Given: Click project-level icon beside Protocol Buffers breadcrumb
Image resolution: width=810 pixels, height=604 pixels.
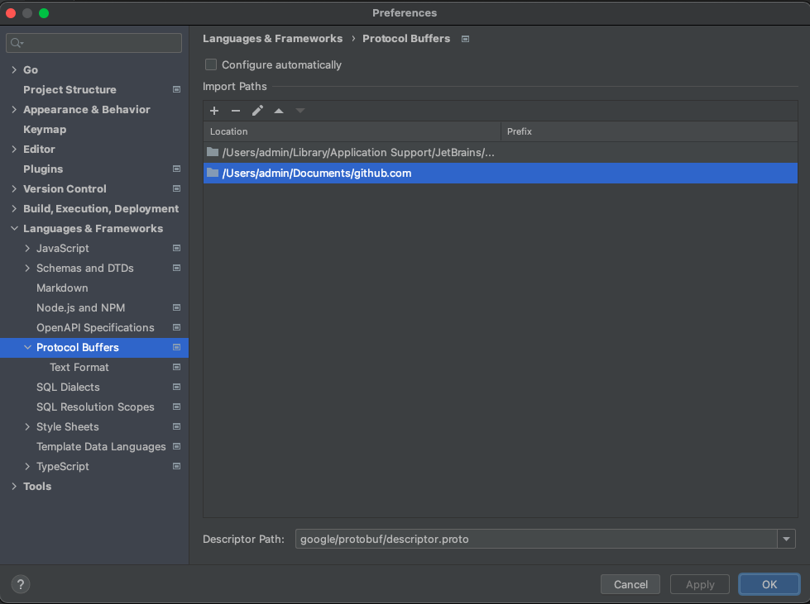Looking at the screenshot, I should (x=465, y=39).
